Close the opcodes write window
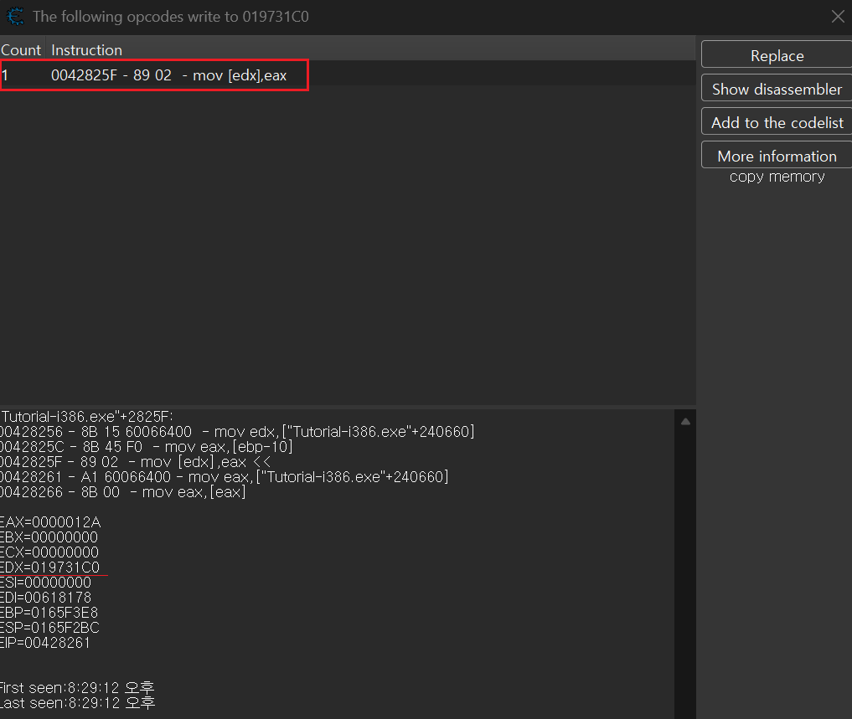 837,16
